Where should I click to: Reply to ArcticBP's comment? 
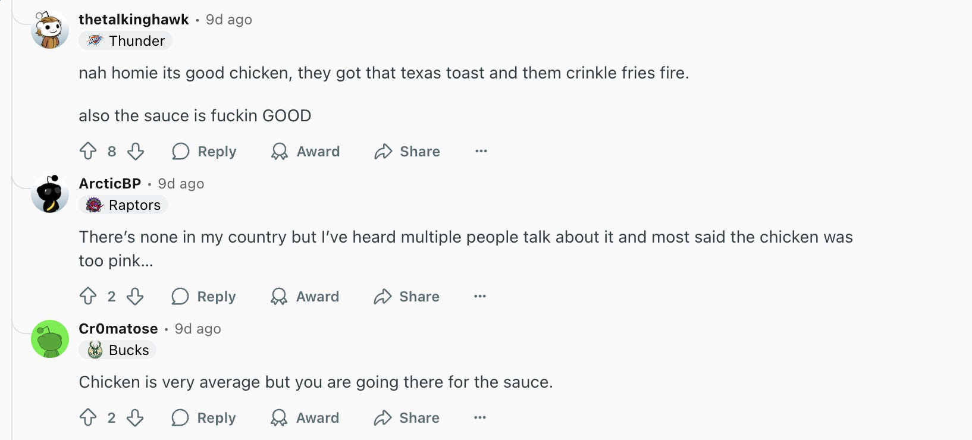203,296
